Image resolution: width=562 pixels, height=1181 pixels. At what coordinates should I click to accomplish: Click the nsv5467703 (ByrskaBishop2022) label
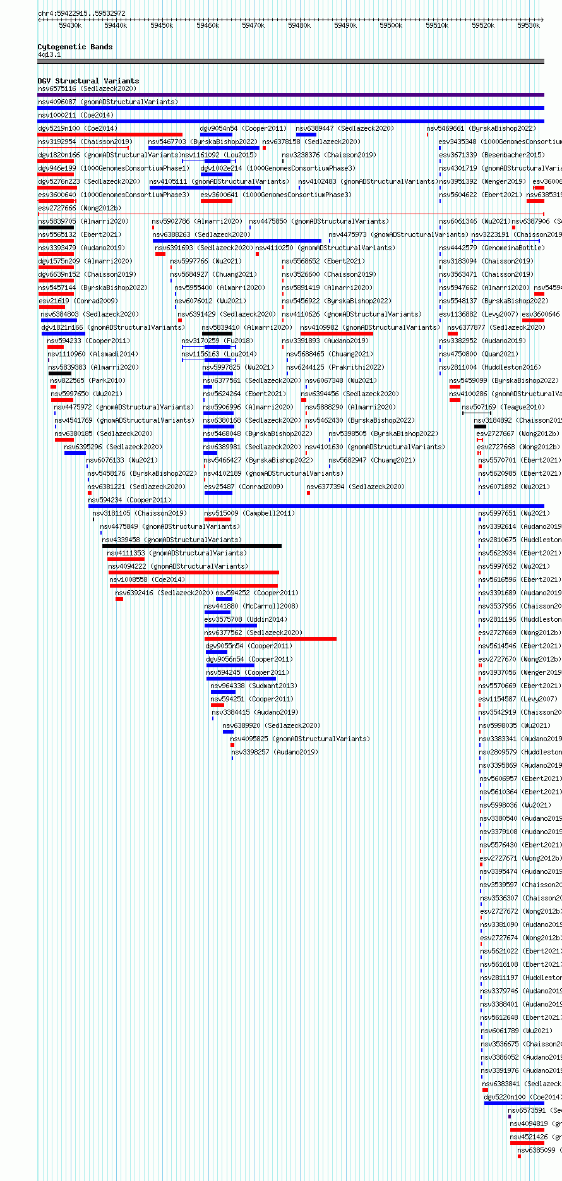203,142
